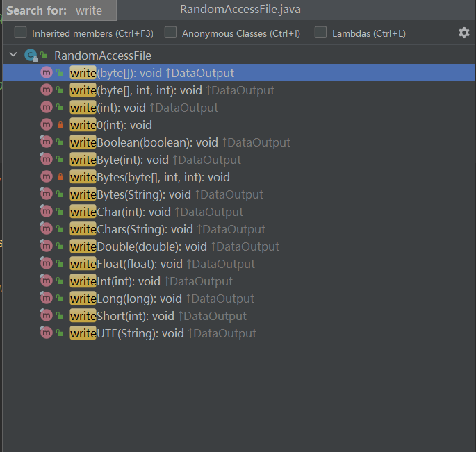Select writeShort(int) method
Image resolution: width=476 pixels, height=452 pixels.
pyautogui.click(x=238, y=316)
